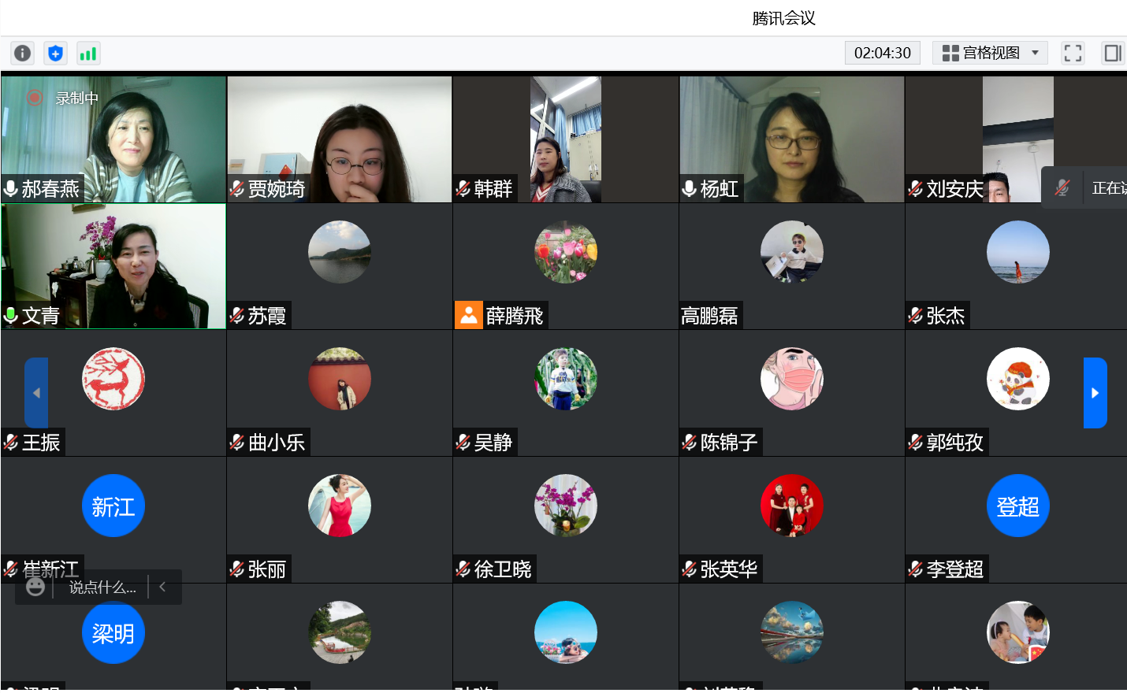Viewport: 1127px width, 693px height.
Task: Click the orange person icon beside 薛腾飛
Action: point(468,315)
